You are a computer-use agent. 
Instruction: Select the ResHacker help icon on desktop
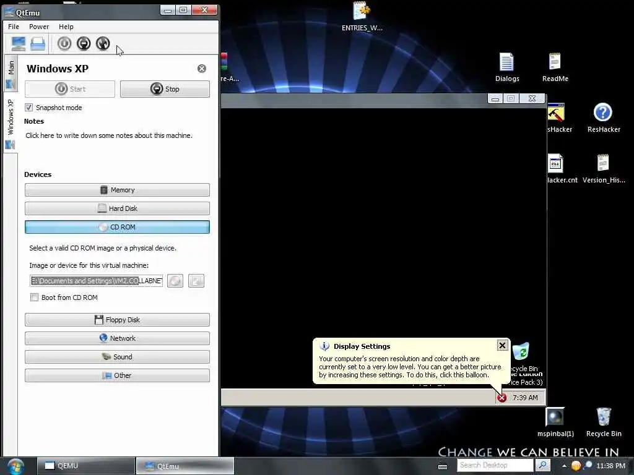point(604,118)
